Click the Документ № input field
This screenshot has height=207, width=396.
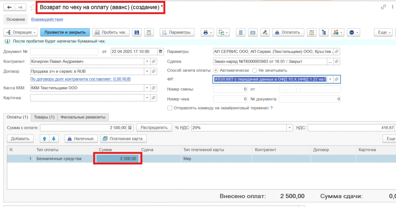point(64,51)
